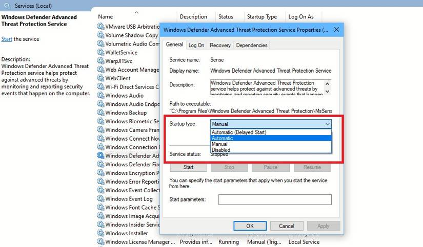Choose Disabled in the startup type list

pos(271,150)
